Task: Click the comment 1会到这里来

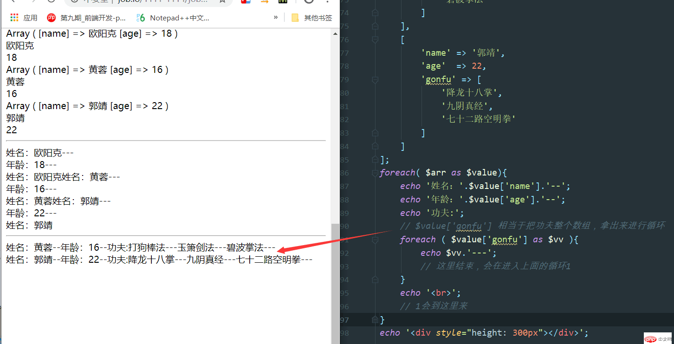Action: pyautogui.click(x=434, y=306)
